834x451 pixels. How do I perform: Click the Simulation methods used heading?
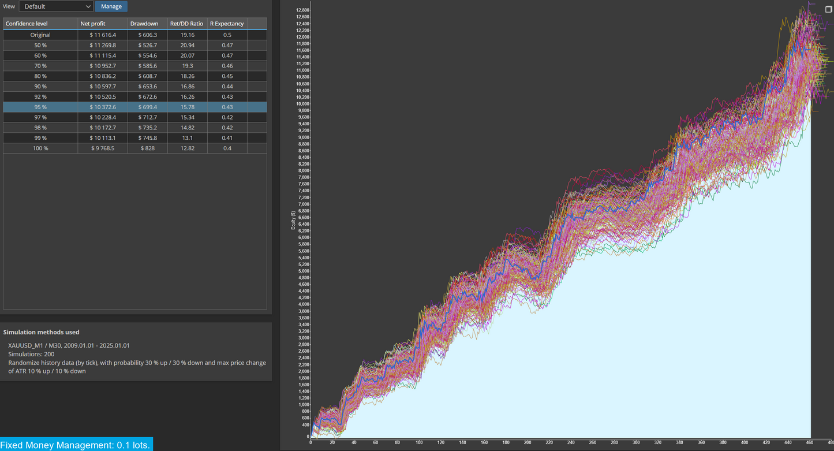click(42, 332)
